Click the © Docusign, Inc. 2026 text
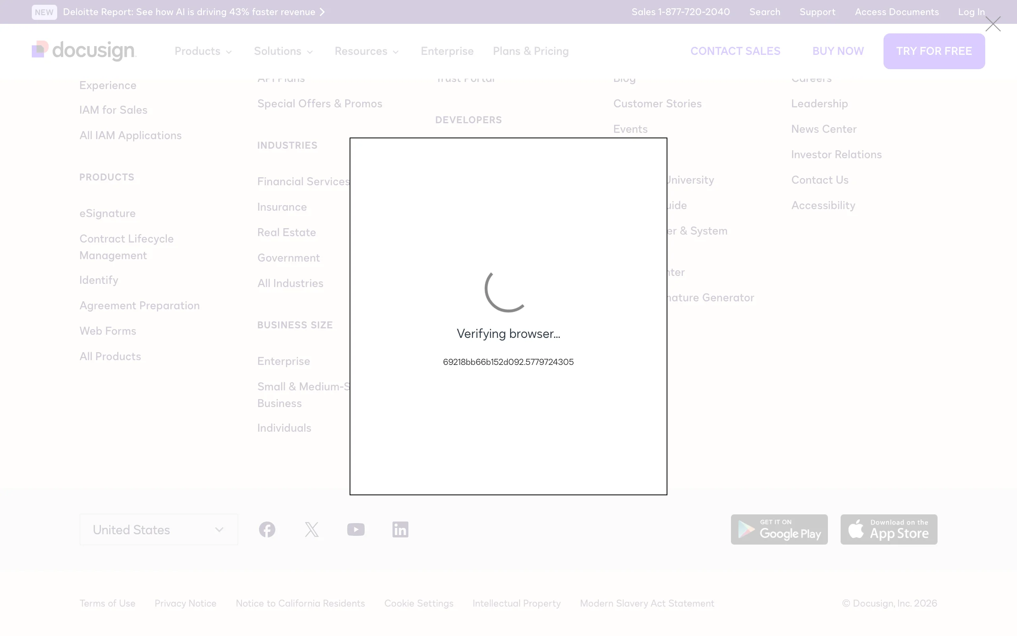The height and width of the screenshot is (636, 1017). [889, 603]
